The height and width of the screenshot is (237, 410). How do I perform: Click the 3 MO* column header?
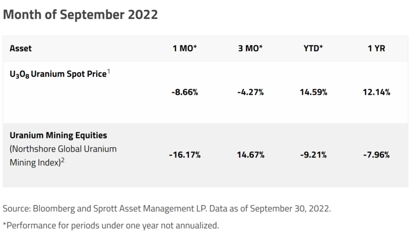point(251,48)
